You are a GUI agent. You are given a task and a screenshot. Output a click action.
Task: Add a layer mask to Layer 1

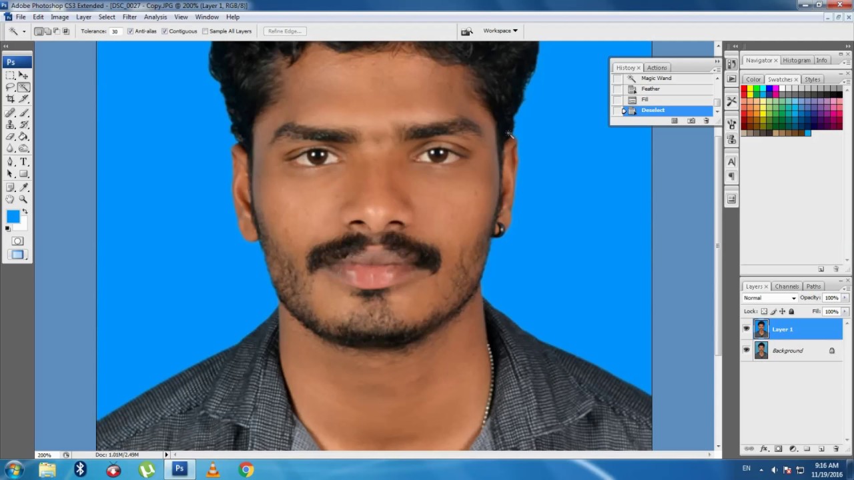tap(778, 449)
